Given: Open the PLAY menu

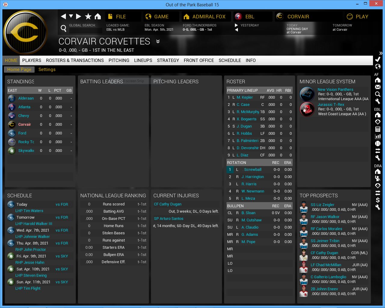Looking at the screenshot, I should tap(359, 17).
